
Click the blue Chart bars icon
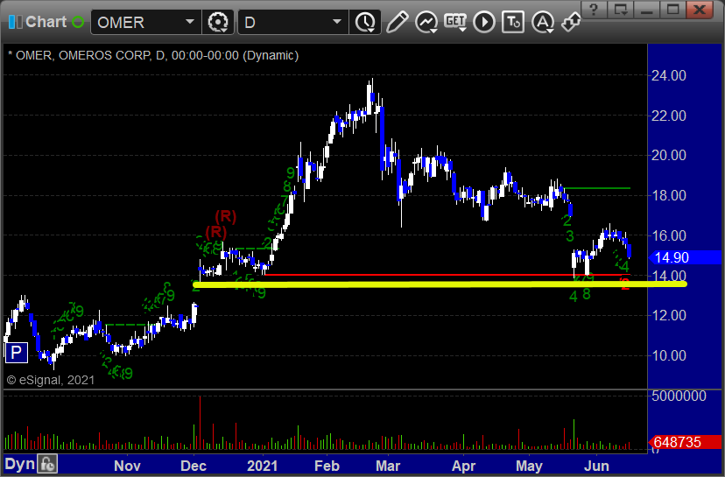(15, 22)
